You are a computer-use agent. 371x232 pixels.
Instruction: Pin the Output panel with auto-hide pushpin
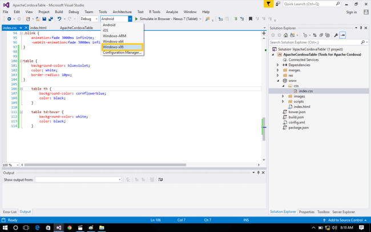click(x=258, y=173)
